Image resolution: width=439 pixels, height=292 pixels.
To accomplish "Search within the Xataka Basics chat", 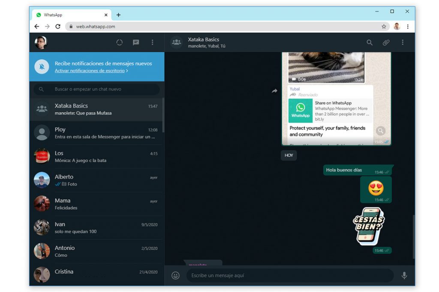I will tap(370, 42).
